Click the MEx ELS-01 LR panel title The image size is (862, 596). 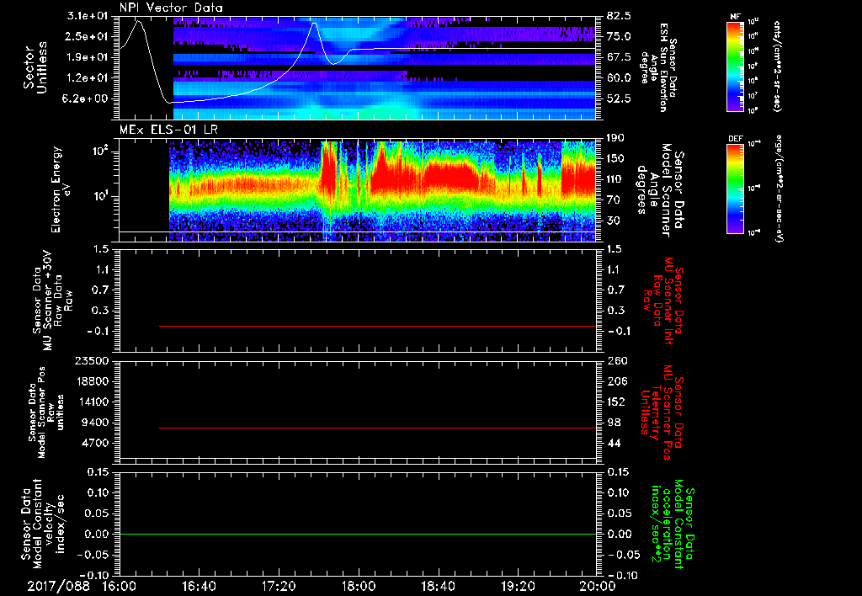tap(168, 130)
